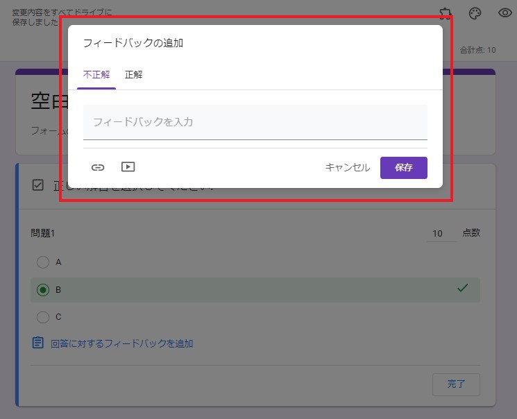517x419 pixels.
Task: Click the clipboard icon beside the feedback link
Action: 38,343
